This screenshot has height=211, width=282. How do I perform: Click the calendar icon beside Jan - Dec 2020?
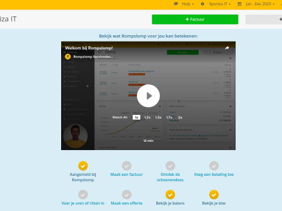[239, 4]
